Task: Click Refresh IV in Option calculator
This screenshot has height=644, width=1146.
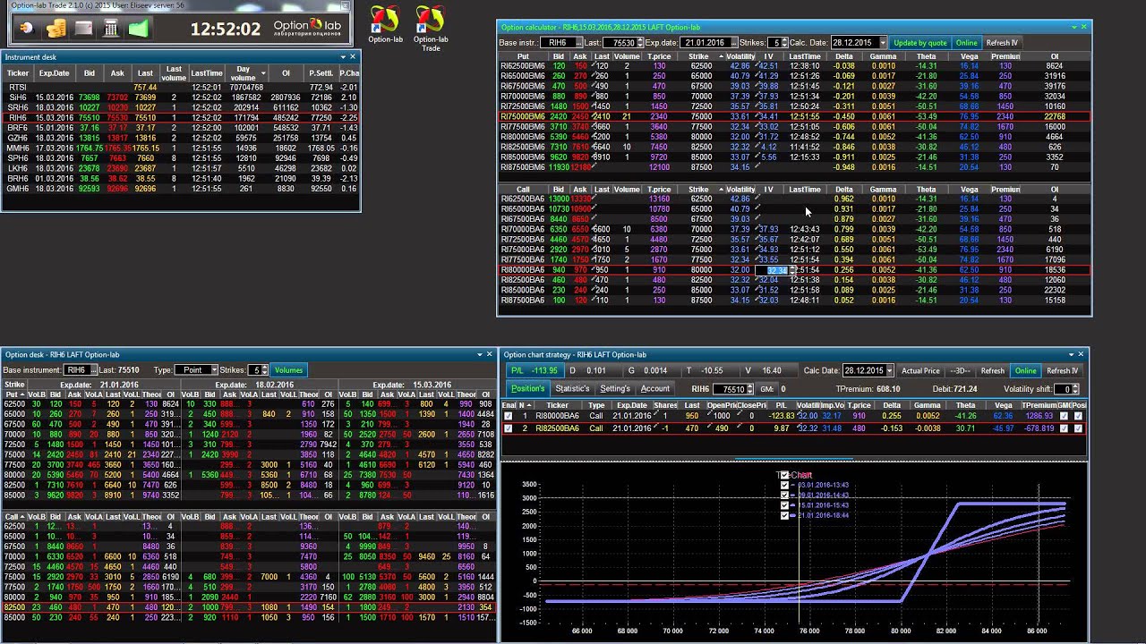Action: point(1002,43)
